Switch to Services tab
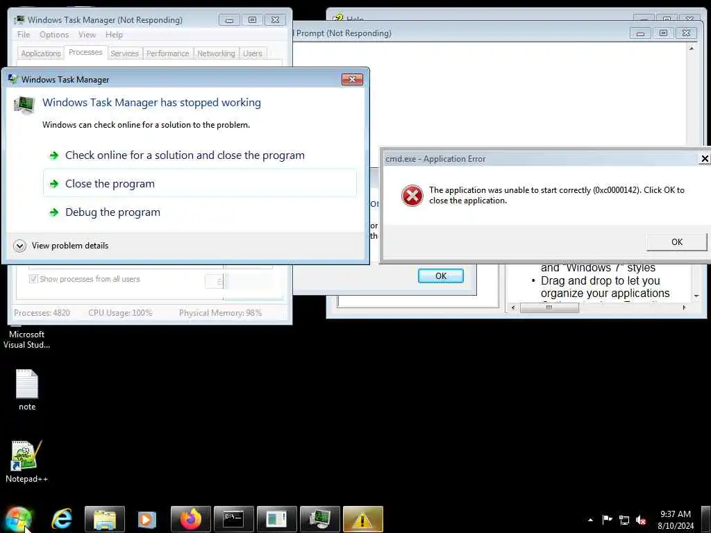The height and width of the screenshot is (533, 711). (x=124, y=53)
